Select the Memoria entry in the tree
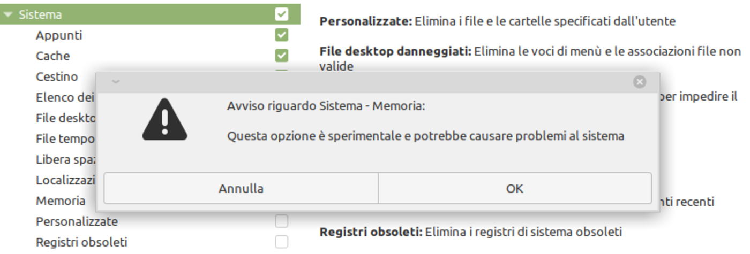 click(61, 201)
